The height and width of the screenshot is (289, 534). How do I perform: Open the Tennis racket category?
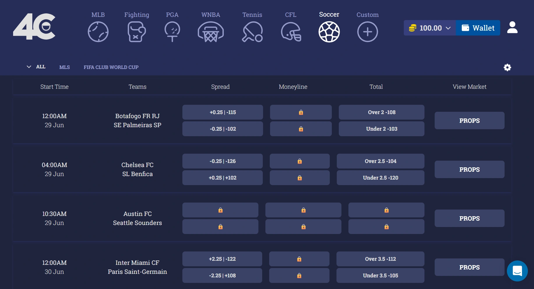pyautogui.click(x=252, y=32)
